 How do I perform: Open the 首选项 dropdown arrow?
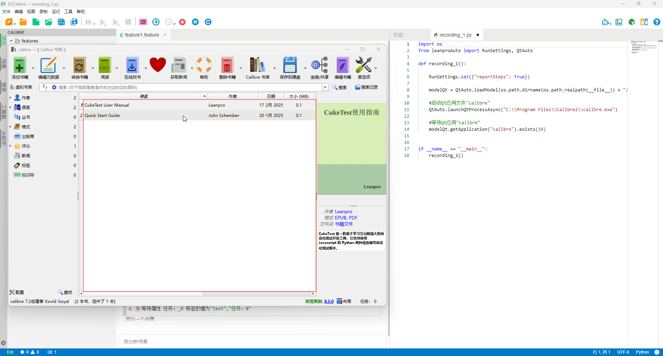click(x=376, y=68)
